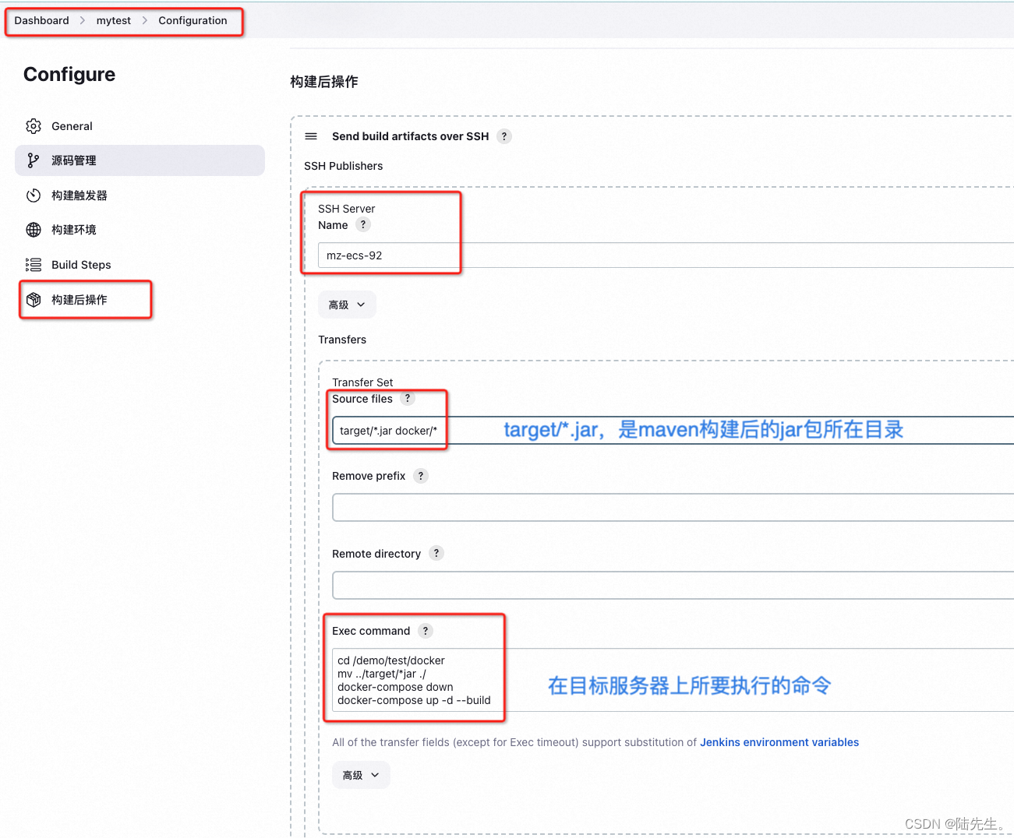Go to Dashboard via the breadcrumb

(x=41, y=20)
